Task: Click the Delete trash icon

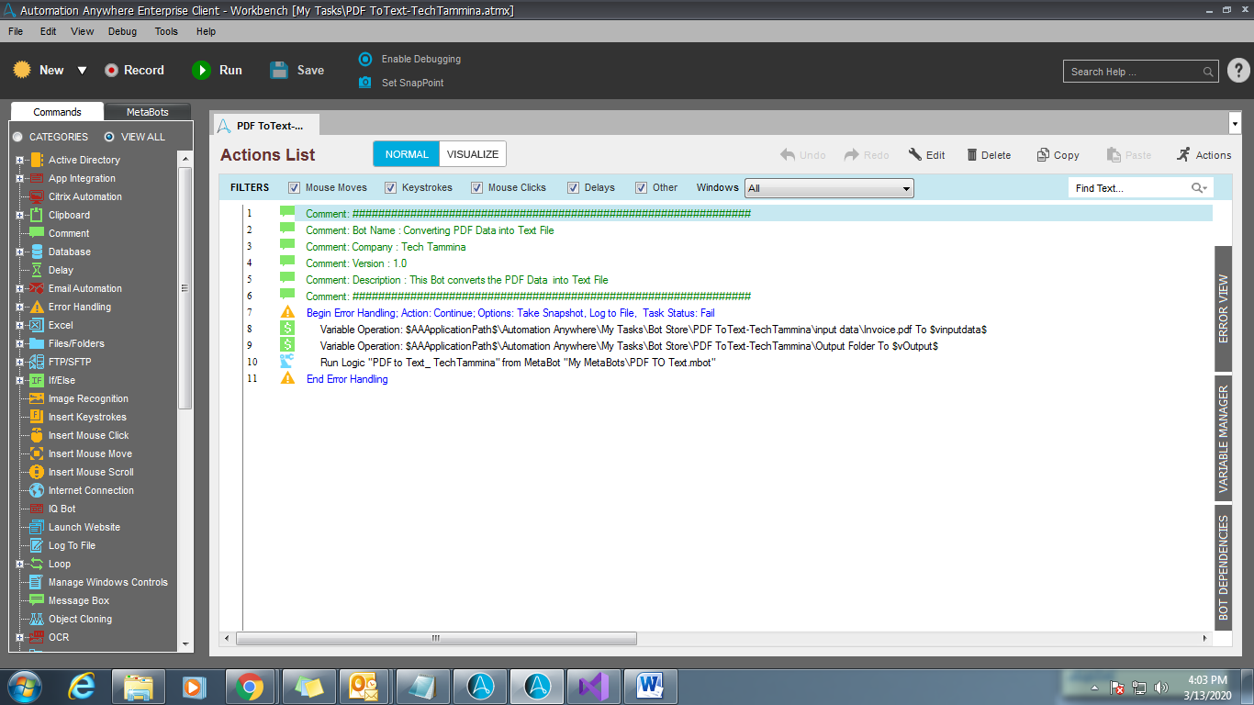Action: tap(972, 155)
